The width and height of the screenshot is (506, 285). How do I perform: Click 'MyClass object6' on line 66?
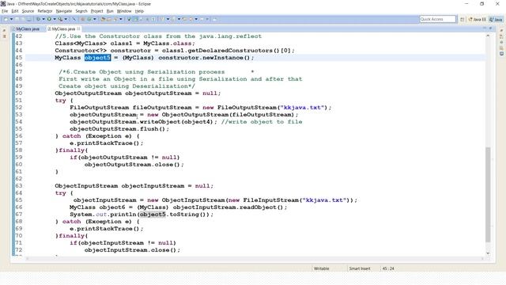tap(97, 207)
